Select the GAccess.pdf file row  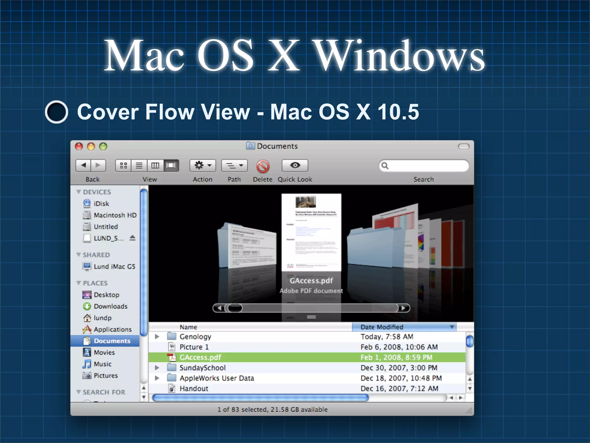307,357
